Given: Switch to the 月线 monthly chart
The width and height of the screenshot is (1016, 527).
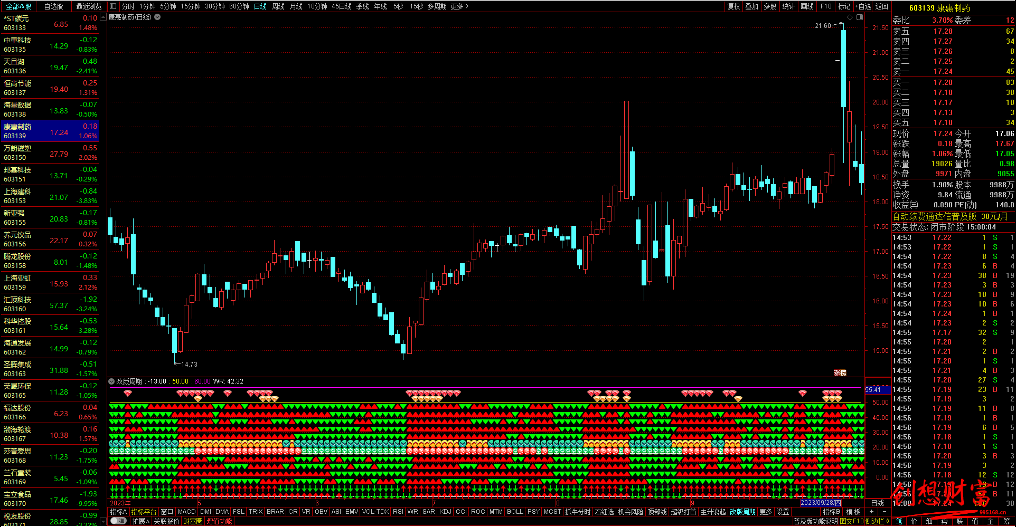Looking at the screenshot, I should [296, 6].
